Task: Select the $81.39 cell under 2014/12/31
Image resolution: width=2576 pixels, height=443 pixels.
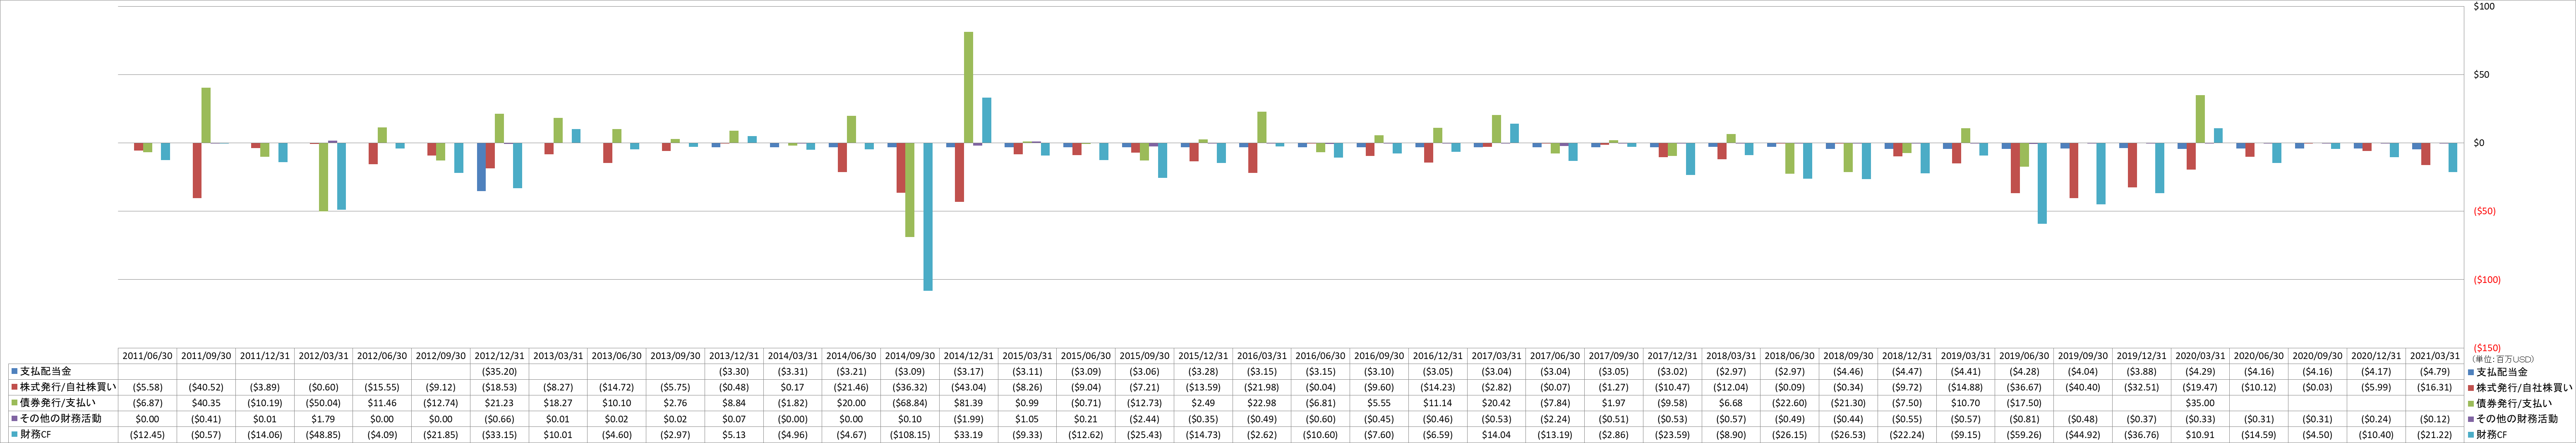Action: pos(968,403)
